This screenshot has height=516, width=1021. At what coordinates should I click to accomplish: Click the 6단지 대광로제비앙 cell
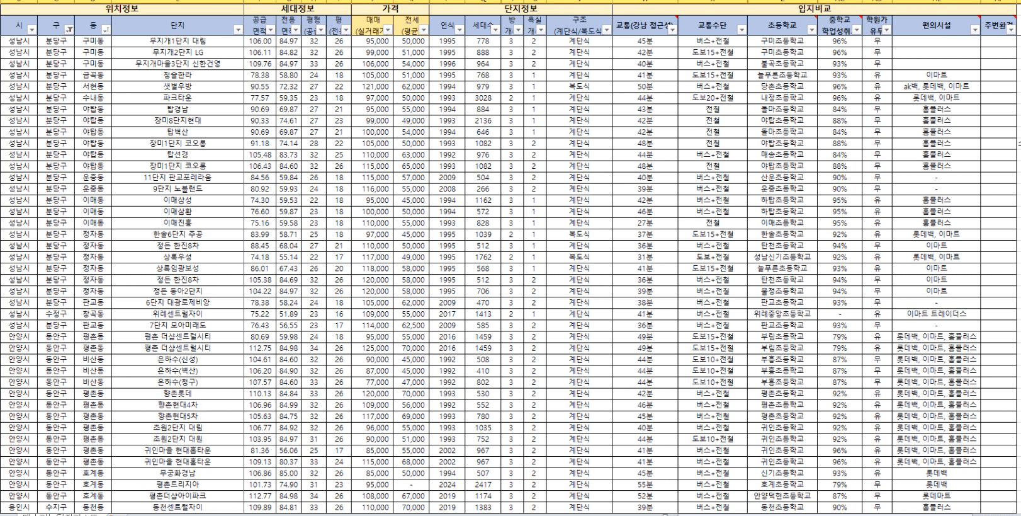(178, 302)
